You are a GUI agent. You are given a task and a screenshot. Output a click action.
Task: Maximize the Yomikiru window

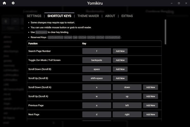[179, 3]
